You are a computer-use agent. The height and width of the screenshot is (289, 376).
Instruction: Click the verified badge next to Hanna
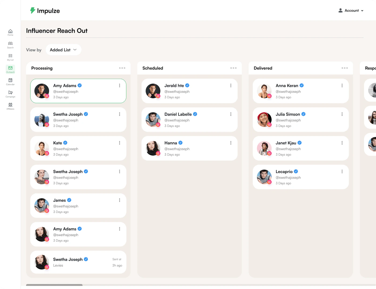coord(180,143)
